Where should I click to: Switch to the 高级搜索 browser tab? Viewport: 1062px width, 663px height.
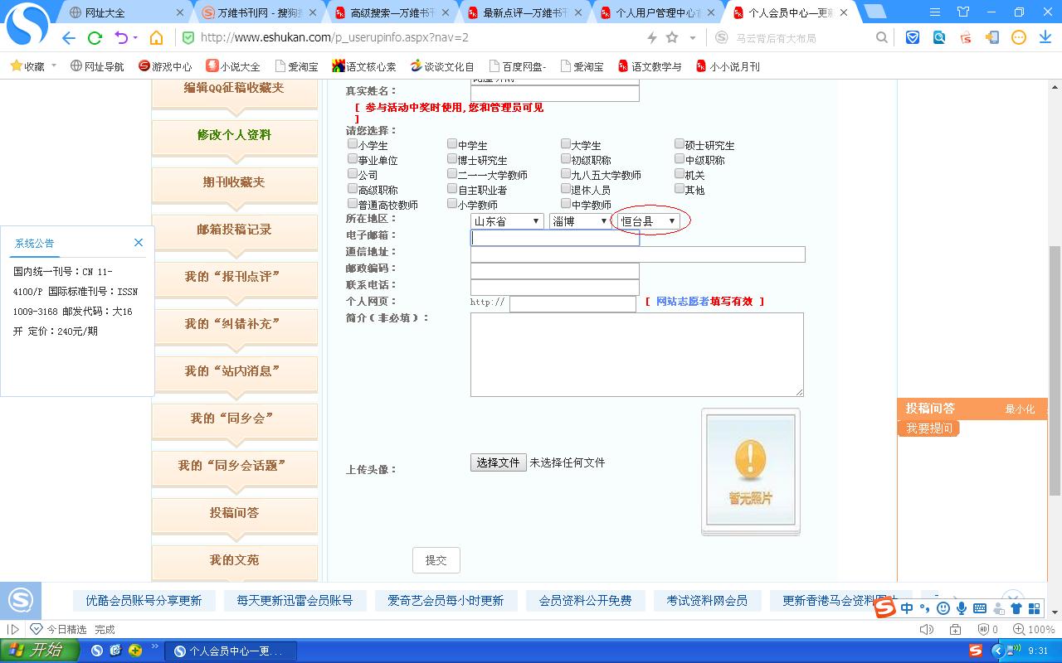coord(390,12)
